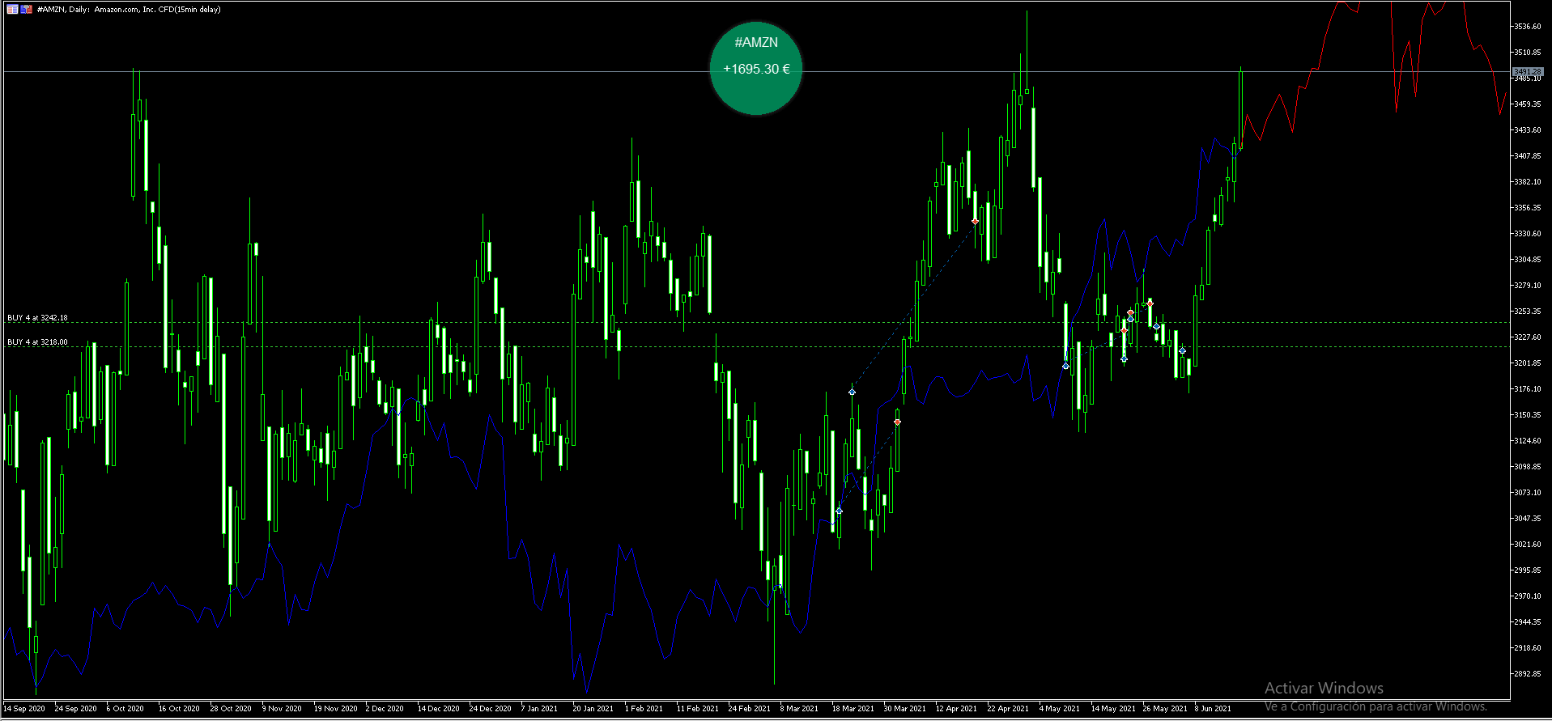Screen dimensions: 1552x721
Task: Click the '14 May 2021' date on time axis
Action: click(x=1113, y=709)
